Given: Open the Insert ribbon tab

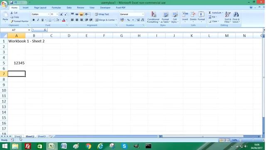Looking at the screenshot, I should 26,7.
